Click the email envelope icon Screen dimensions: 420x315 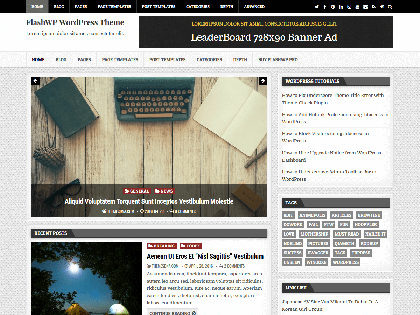366,7
